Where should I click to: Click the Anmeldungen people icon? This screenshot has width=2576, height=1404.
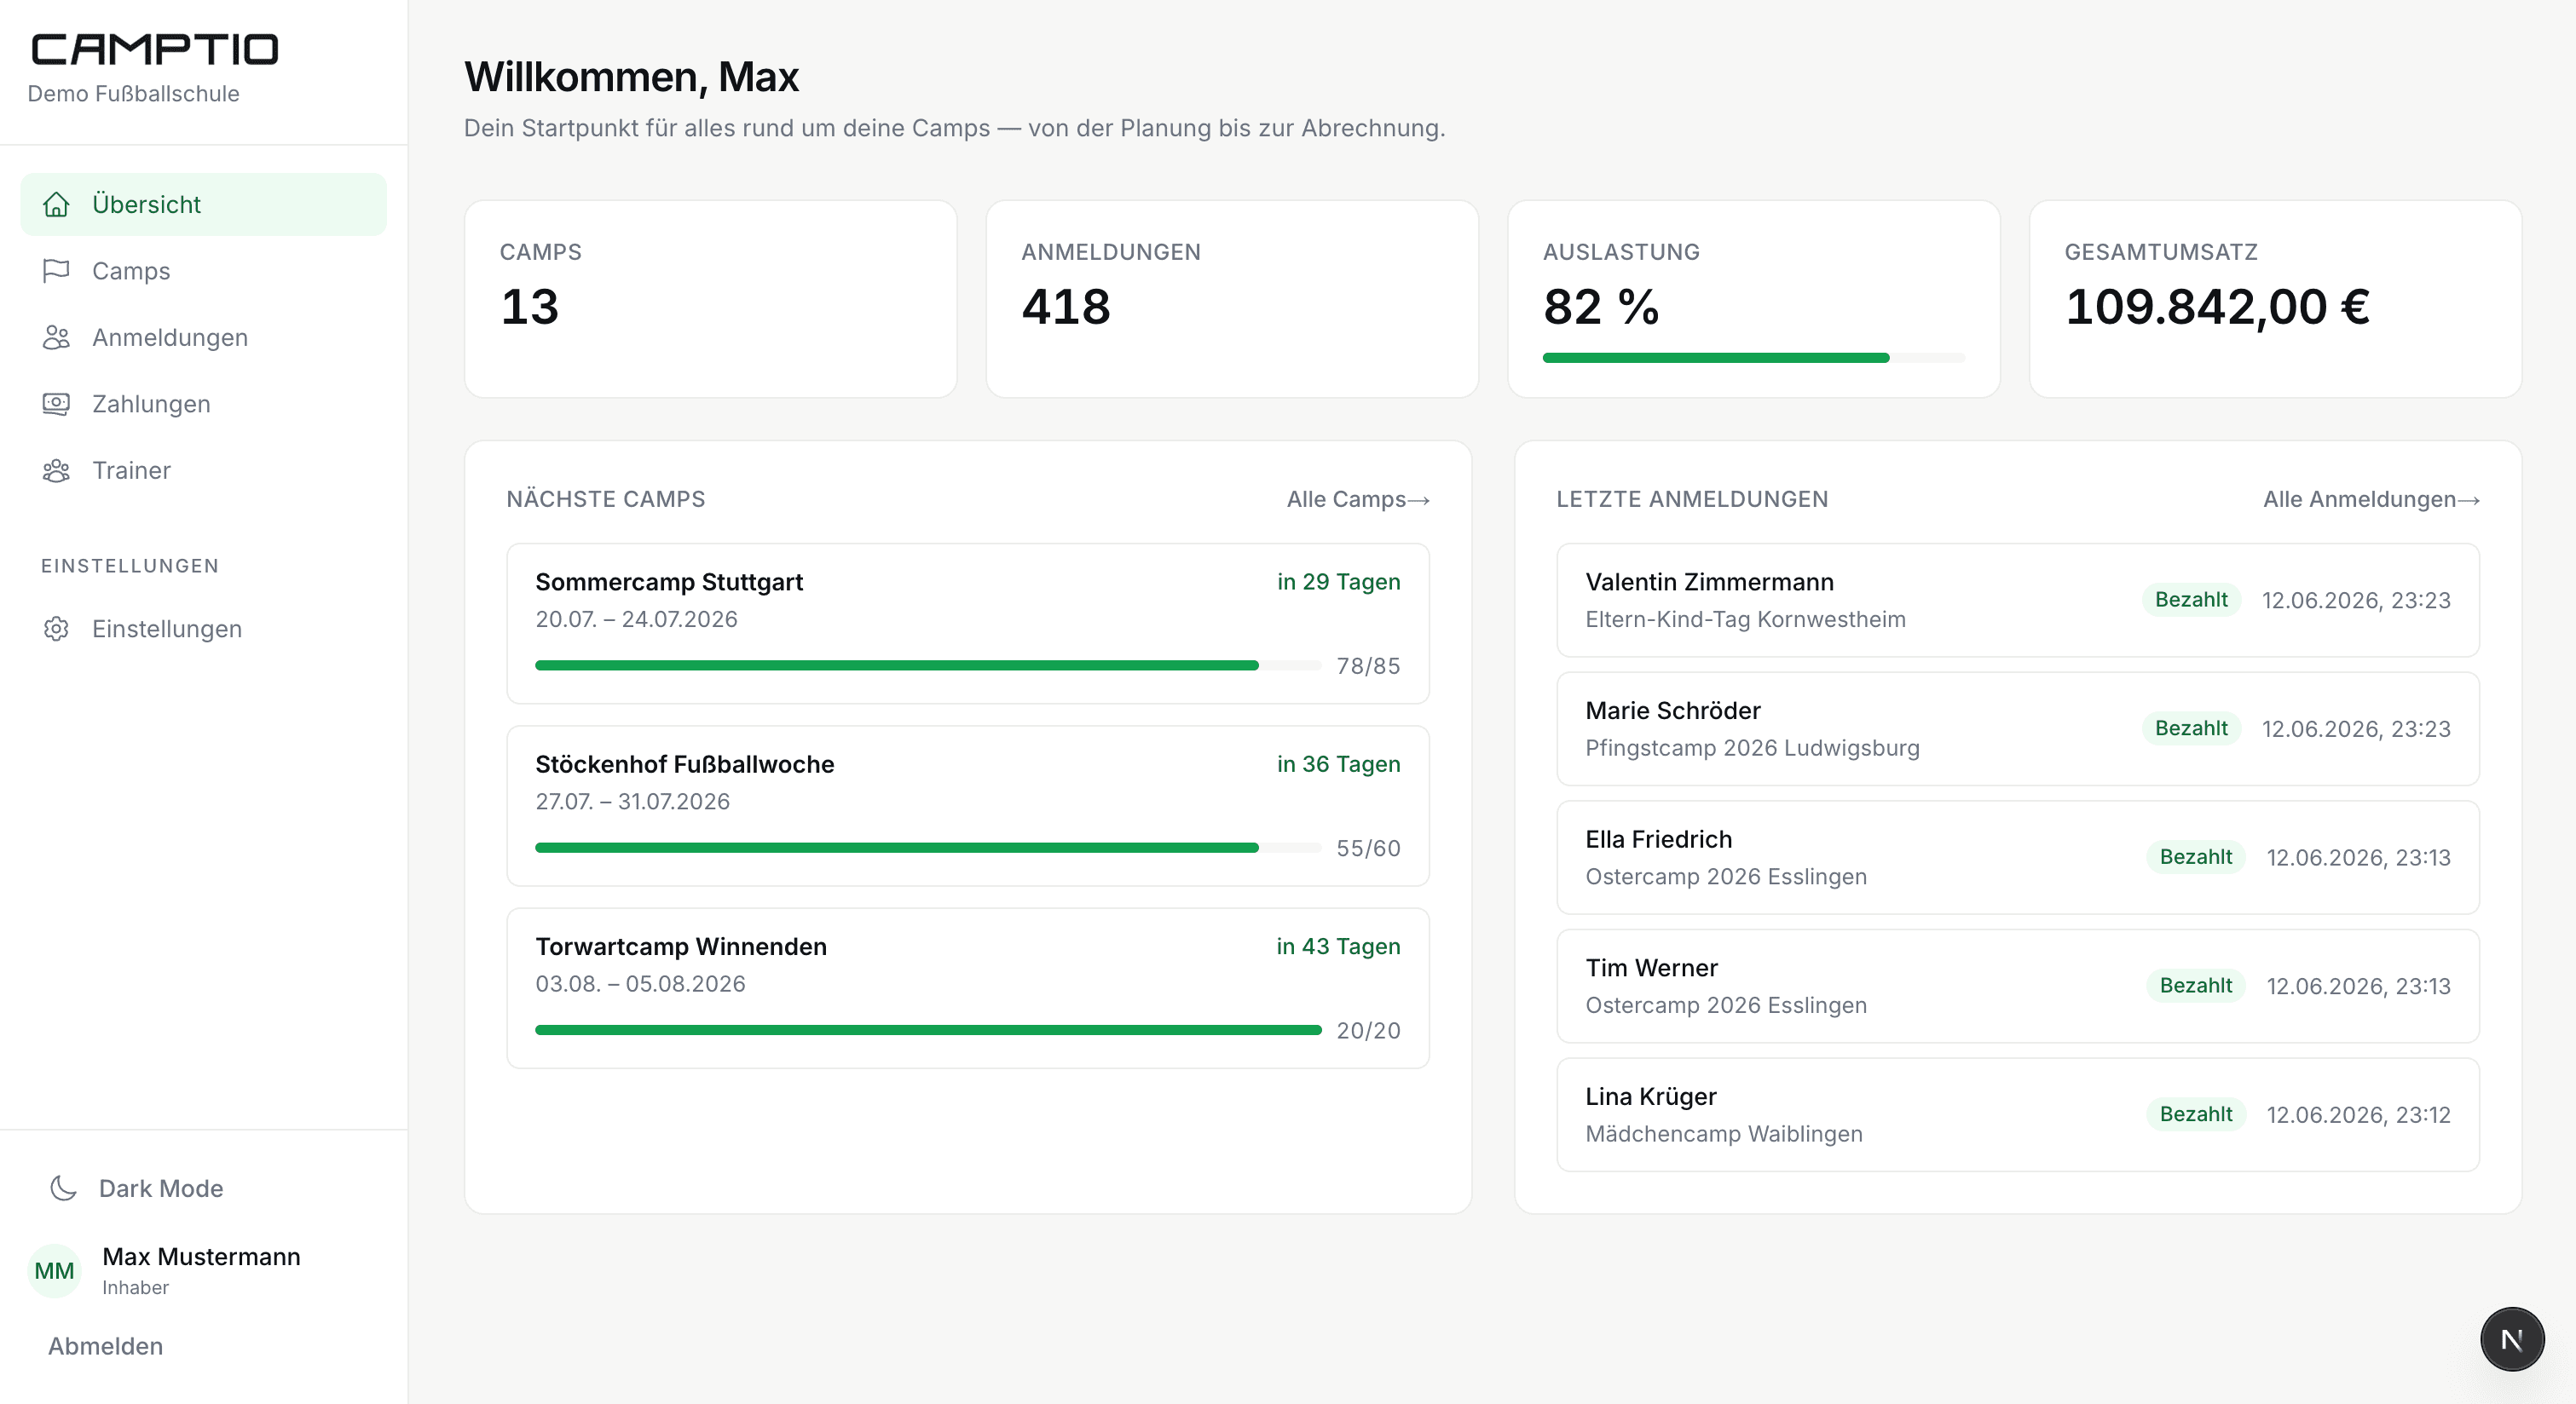tap(56, 337)
